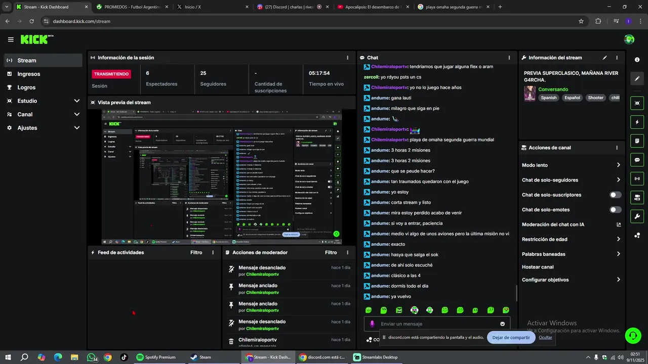Open WhatsApp from the taskbar
Viewport: 648px width, 364px height.
tap(92, 357)
